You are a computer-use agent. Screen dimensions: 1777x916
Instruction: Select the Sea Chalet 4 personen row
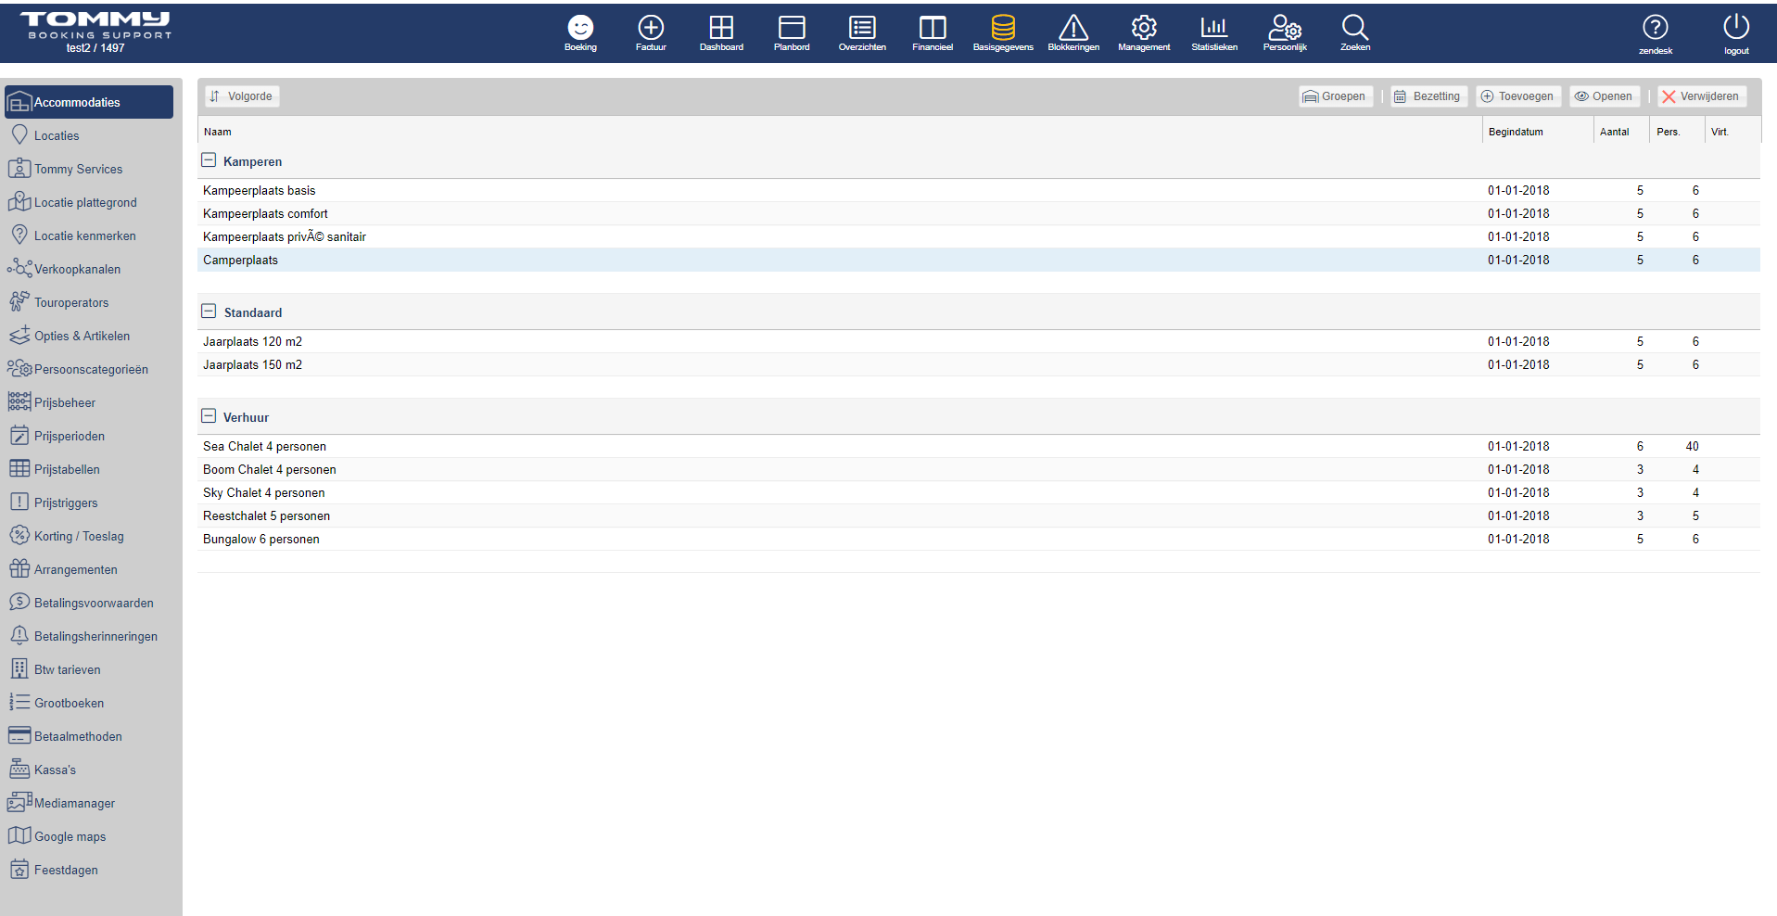pos(979,446)
